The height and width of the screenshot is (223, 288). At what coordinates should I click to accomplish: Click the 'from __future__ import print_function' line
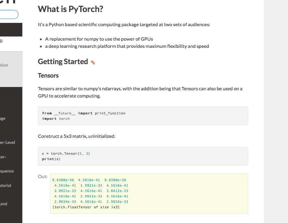[x=84, y=113]
